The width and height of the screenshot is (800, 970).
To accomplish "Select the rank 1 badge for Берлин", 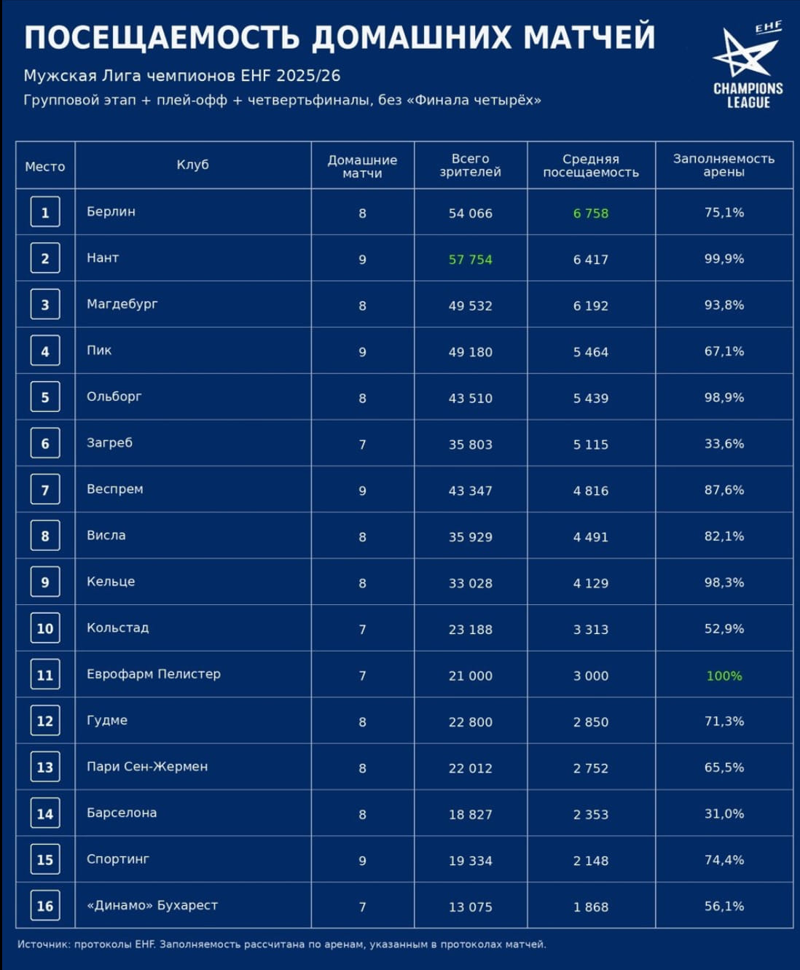I will tap(45, 212).
